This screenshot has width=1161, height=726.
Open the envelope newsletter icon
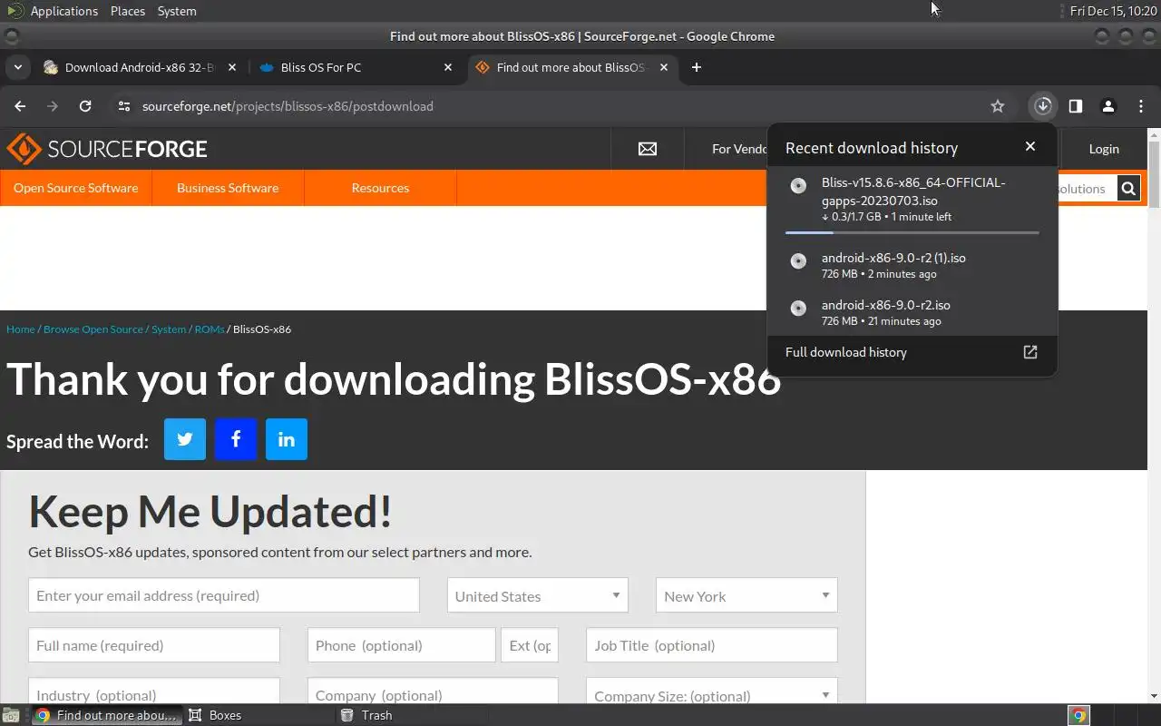[648, 149]
